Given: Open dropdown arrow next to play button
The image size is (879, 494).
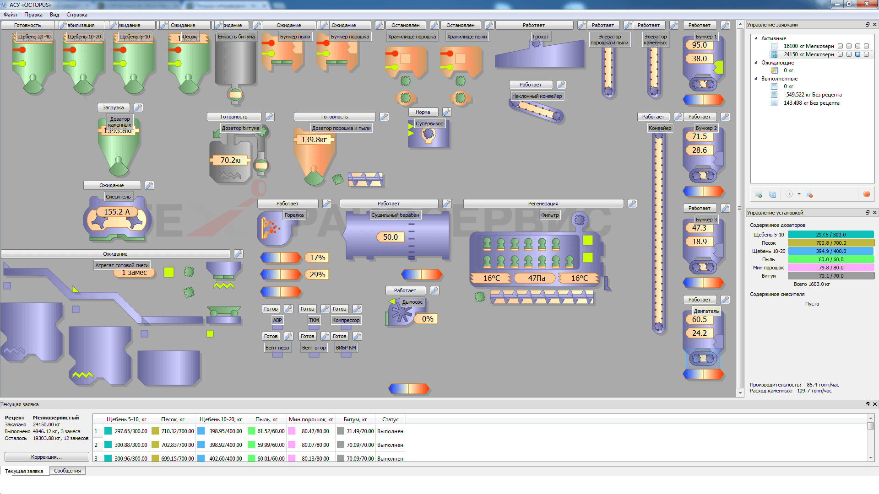Looking at the screenshot, I should [x=799, y=194].
